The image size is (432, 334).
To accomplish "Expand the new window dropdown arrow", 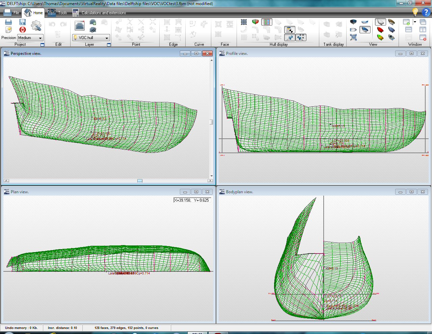I will [x=415, y=22].
